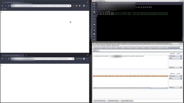Screen dimensions: 184x103
Task: Select the Hex radio for the lower decoder pane
Action: point(179,74)
